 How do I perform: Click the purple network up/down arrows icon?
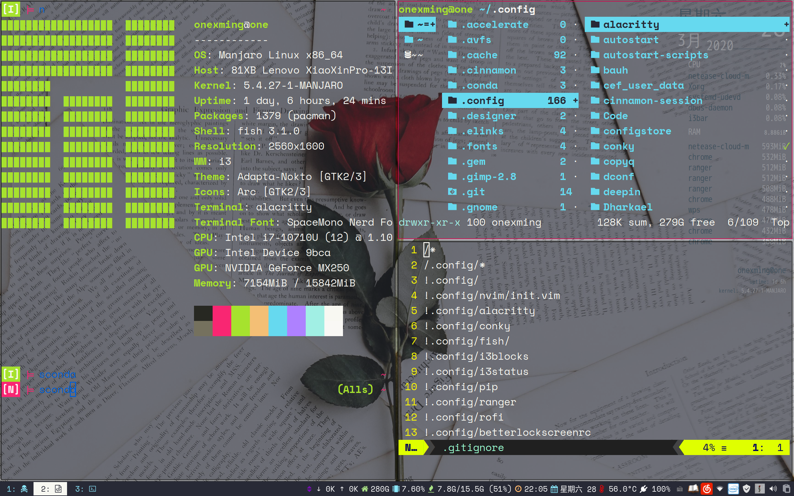pyautogui.click(x=309, y=489)
